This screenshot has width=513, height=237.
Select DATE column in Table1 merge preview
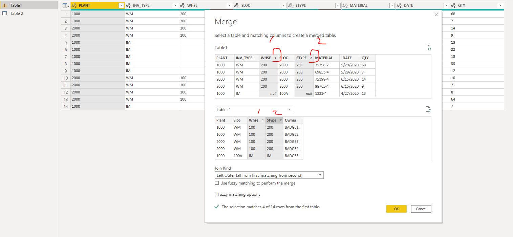(x=350, y=58)
